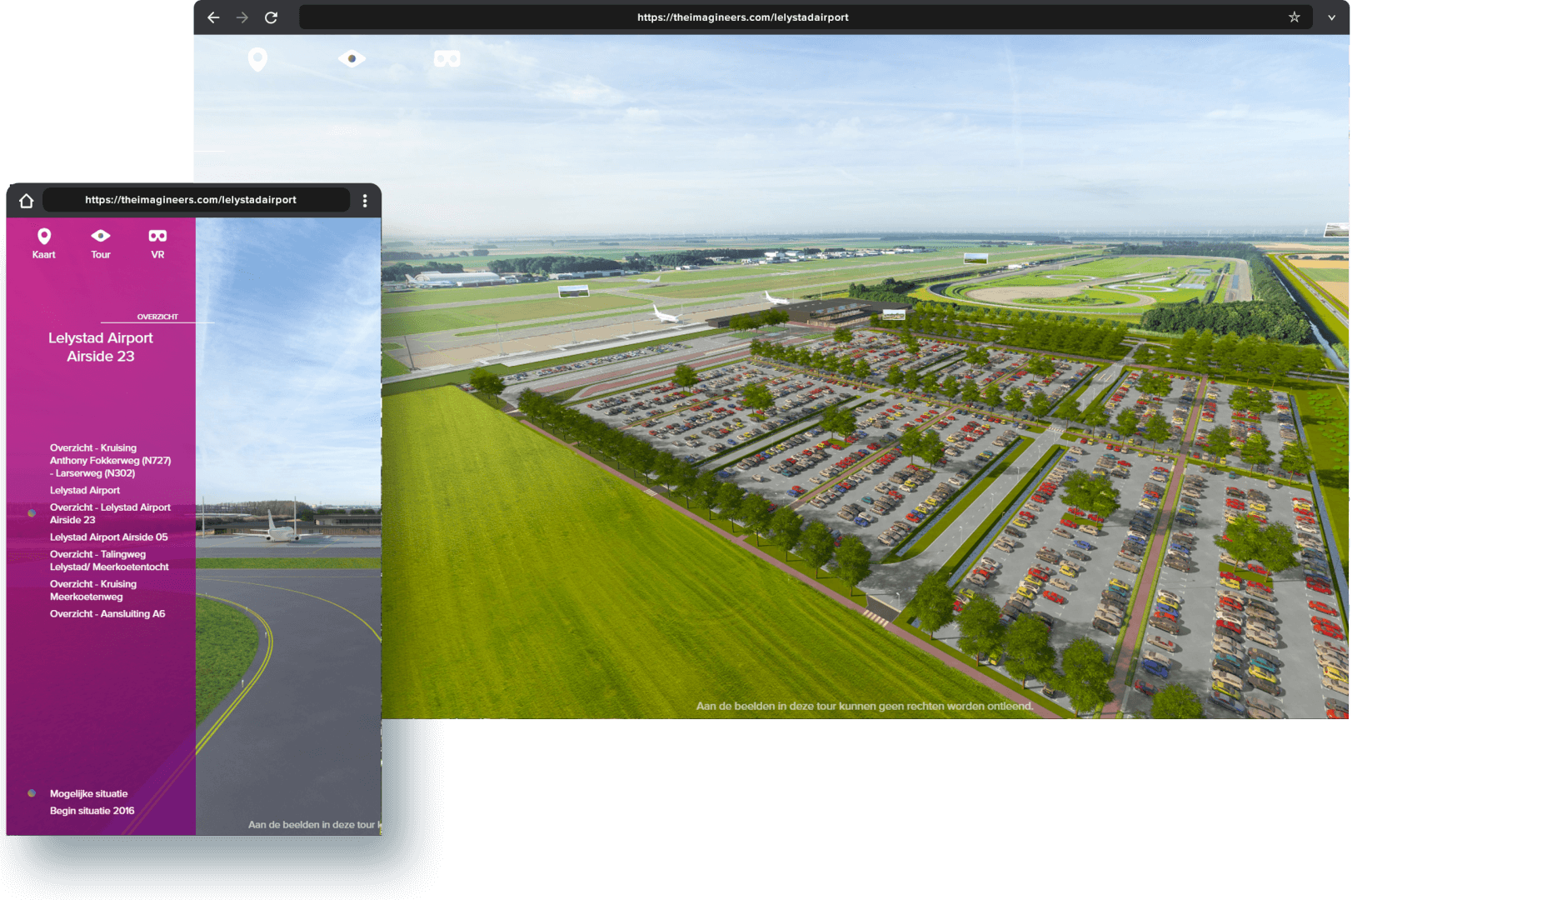Bookmark the page using the star icon
Screen dimensions: 1542x900
click(x=1293, y=17)
